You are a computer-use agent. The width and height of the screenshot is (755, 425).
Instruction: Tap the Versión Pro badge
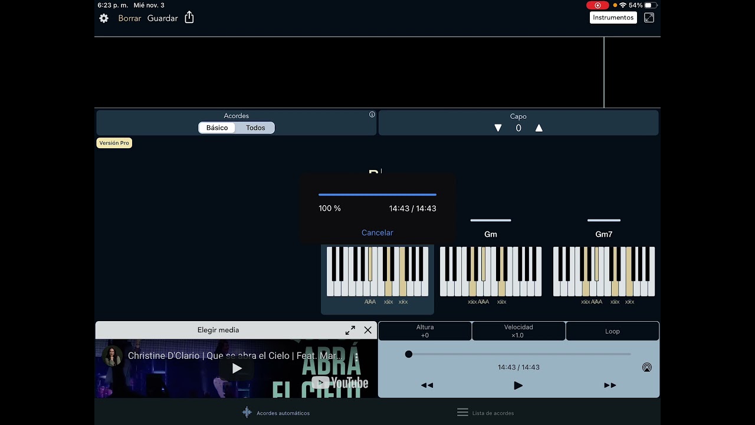click(x=114, y=143)
